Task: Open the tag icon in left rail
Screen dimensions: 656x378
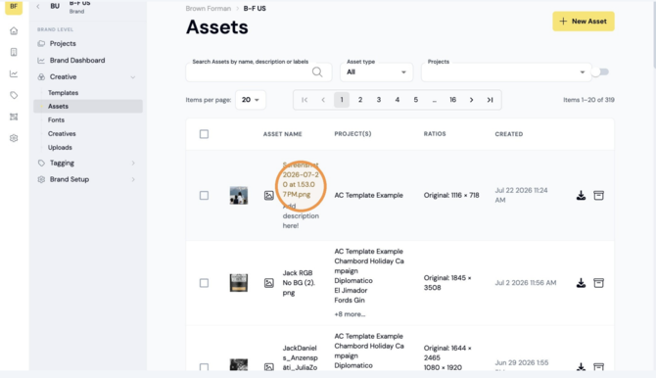Action: pyautogui.click(x=14, y=95)
